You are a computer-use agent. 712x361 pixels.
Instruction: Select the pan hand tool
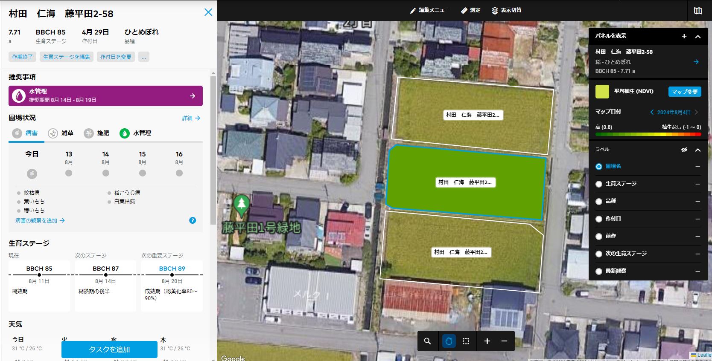[449, 341]
